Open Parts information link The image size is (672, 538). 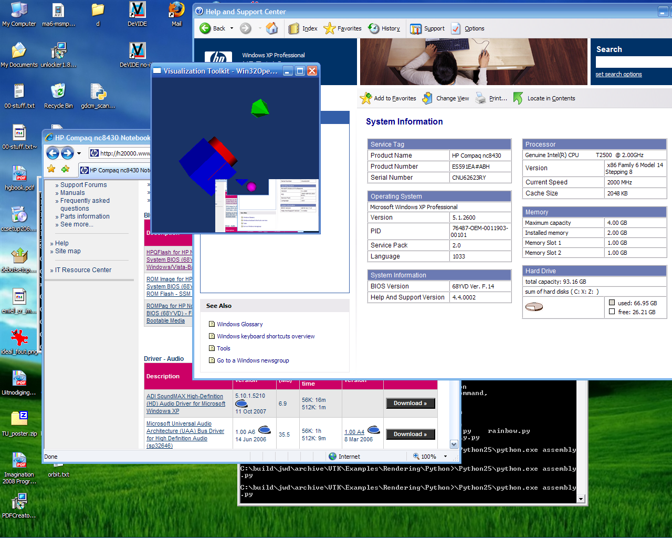pos(85,216)
